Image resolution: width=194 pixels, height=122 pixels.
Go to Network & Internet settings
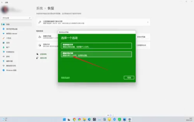(x=16, y=33)
